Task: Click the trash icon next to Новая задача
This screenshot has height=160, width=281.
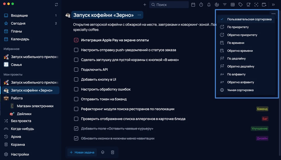Action: coord(113,152)
